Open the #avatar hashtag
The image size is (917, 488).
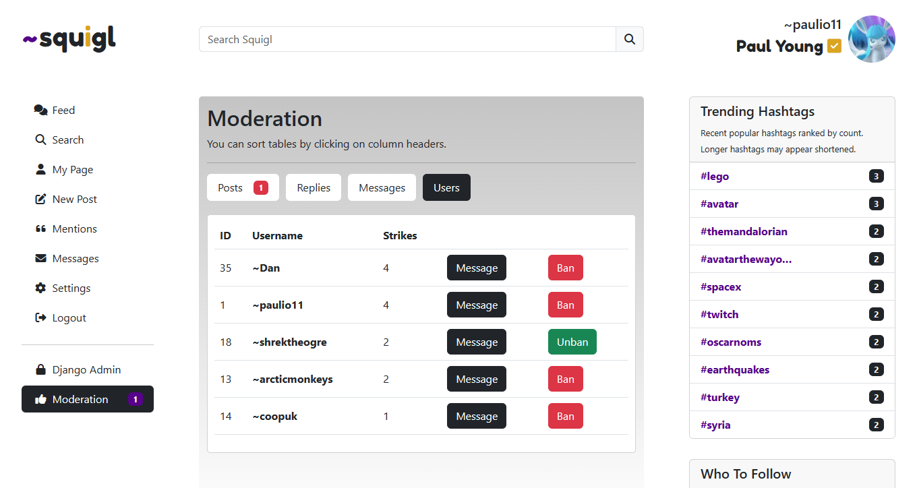[x=719, y=204]
